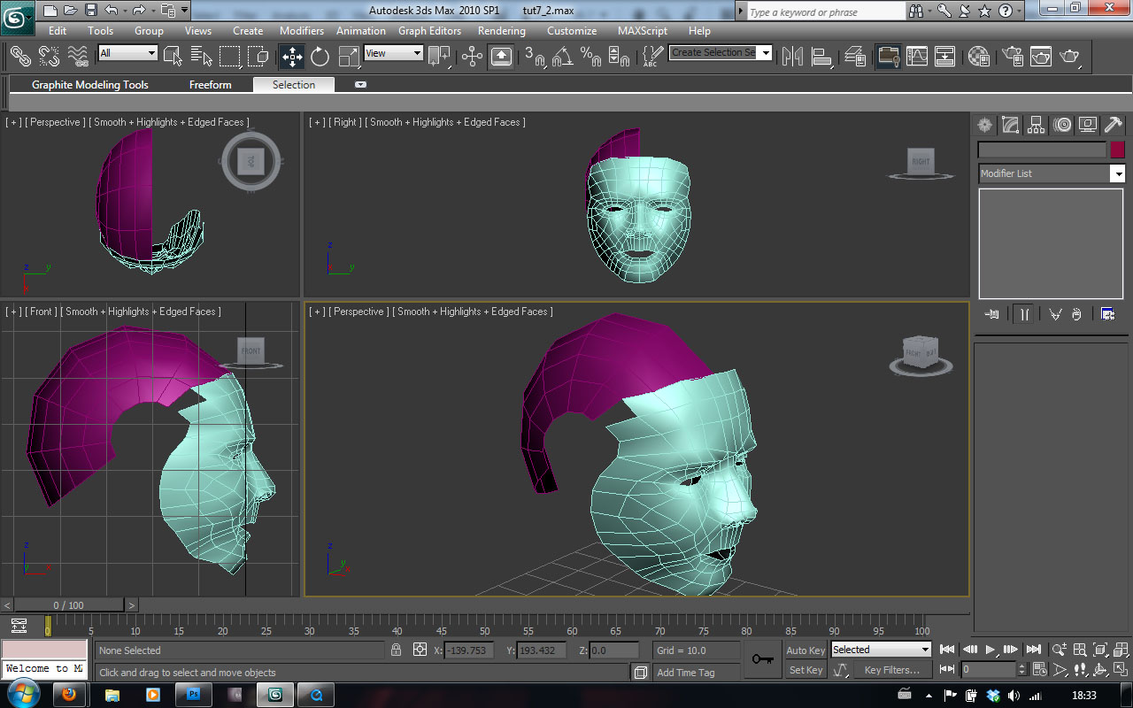Open the Reference Coordinate System dropdown
This screenshot has width=1133, height=708.
pyautogui.click(x=393, y=53)
